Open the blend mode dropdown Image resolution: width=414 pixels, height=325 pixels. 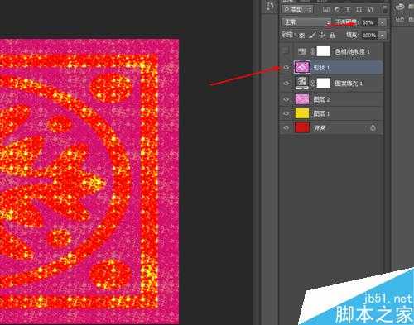pyautogui.click(x=306, y=22)
